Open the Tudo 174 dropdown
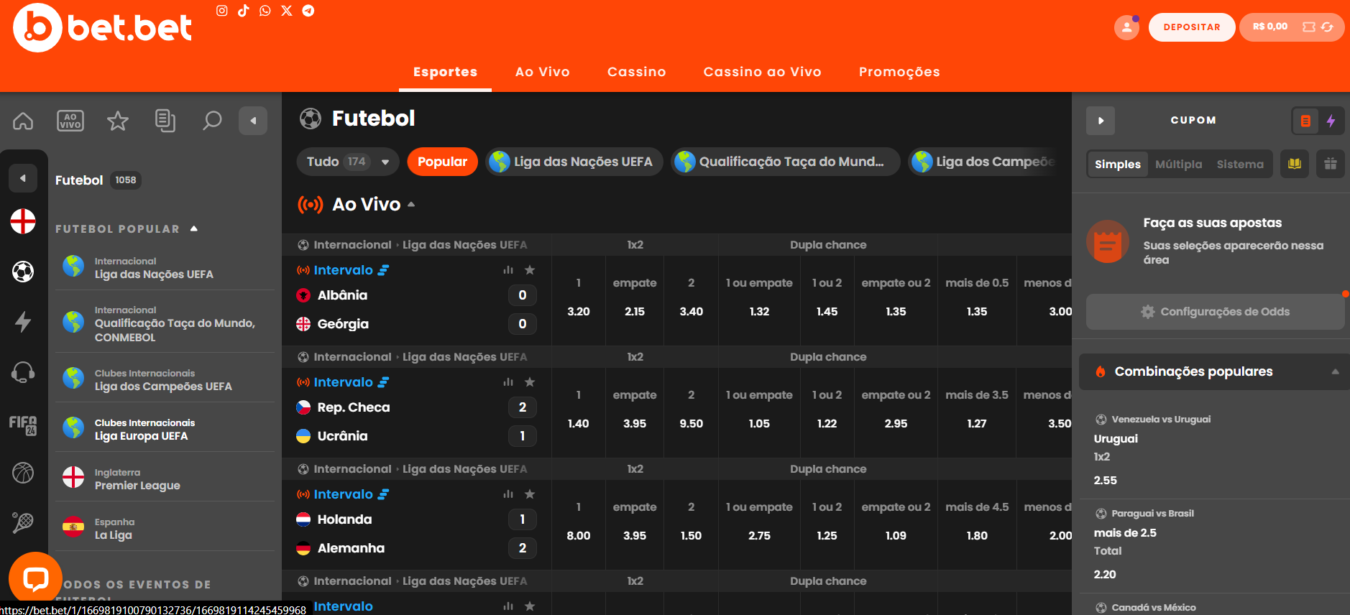Image resolution: width=1350 pixels, height=615 pixels. point(348,162)
